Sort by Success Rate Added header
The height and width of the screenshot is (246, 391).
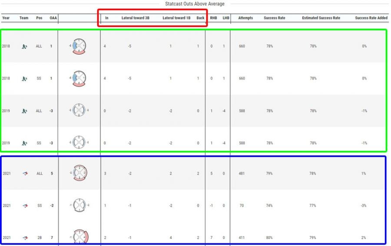(371, 18)
